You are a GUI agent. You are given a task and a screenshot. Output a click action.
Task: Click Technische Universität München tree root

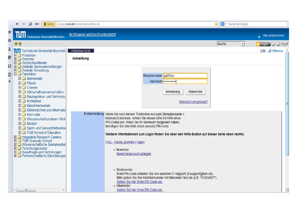click(x=43, y=51)
